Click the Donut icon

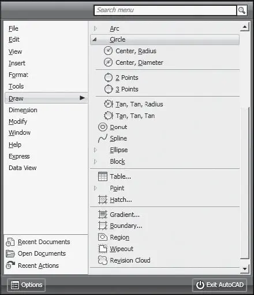coord(103,127)
